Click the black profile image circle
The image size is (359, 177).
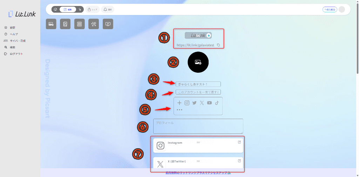[198, 62]
